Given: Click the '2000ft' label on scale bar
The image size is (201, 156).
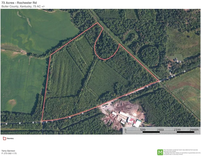Looking at the screenshot, I should pyautogui.click(x=194, y=129).
